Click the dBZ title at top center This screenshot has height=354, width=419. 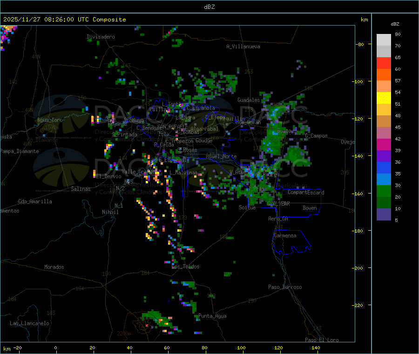(x=209, y=7)
